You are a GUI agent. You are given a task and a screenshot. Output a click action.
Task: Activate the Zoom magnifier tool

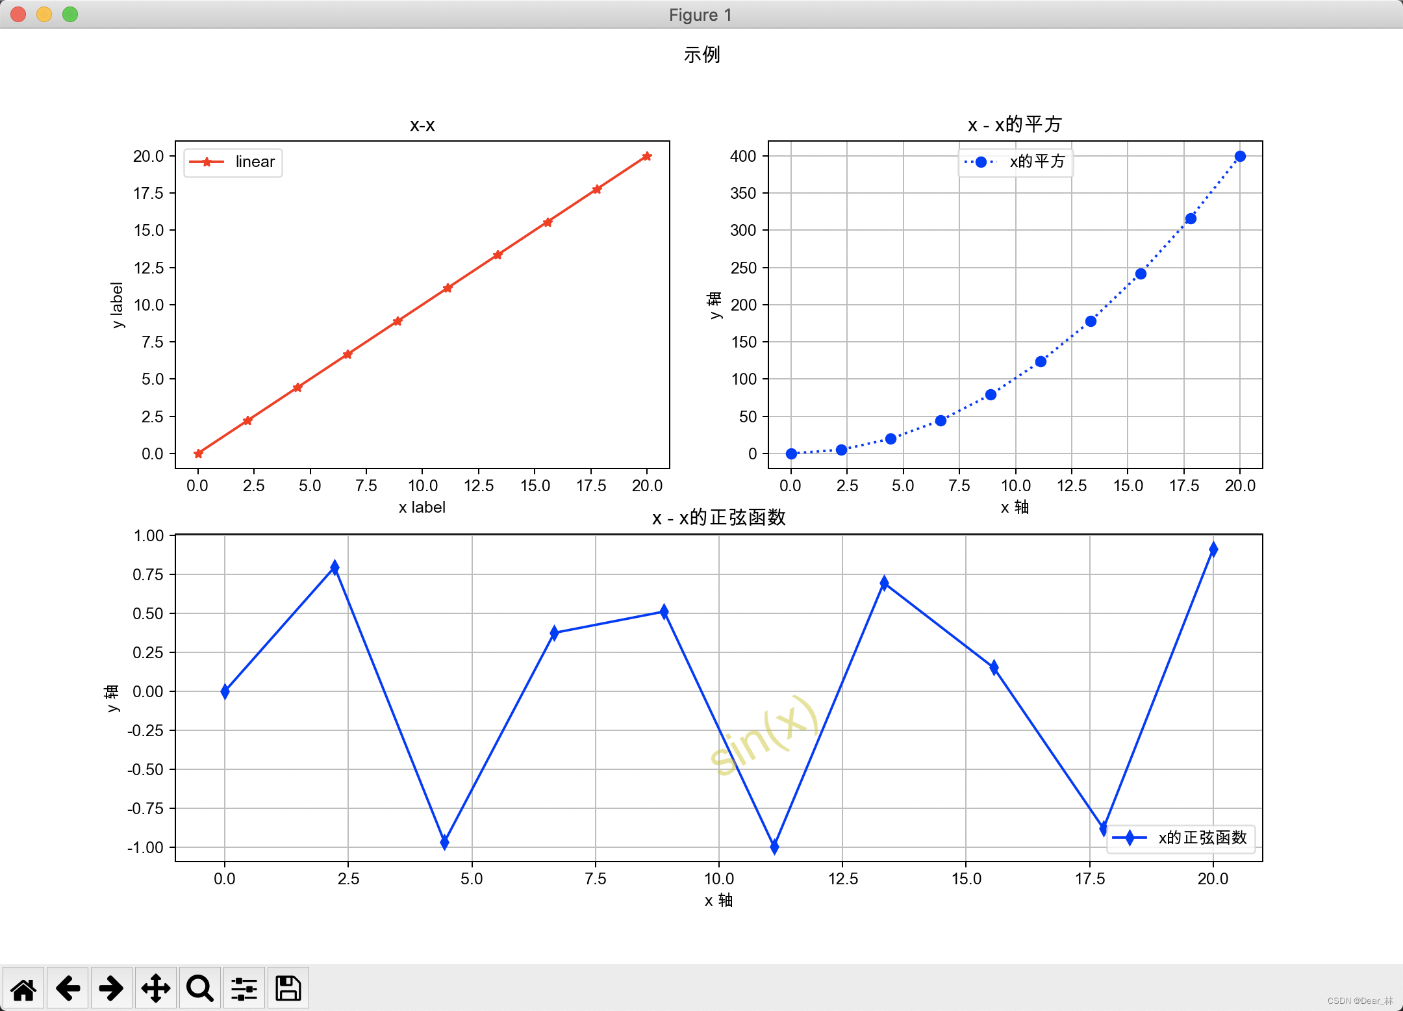coord(199,988)
